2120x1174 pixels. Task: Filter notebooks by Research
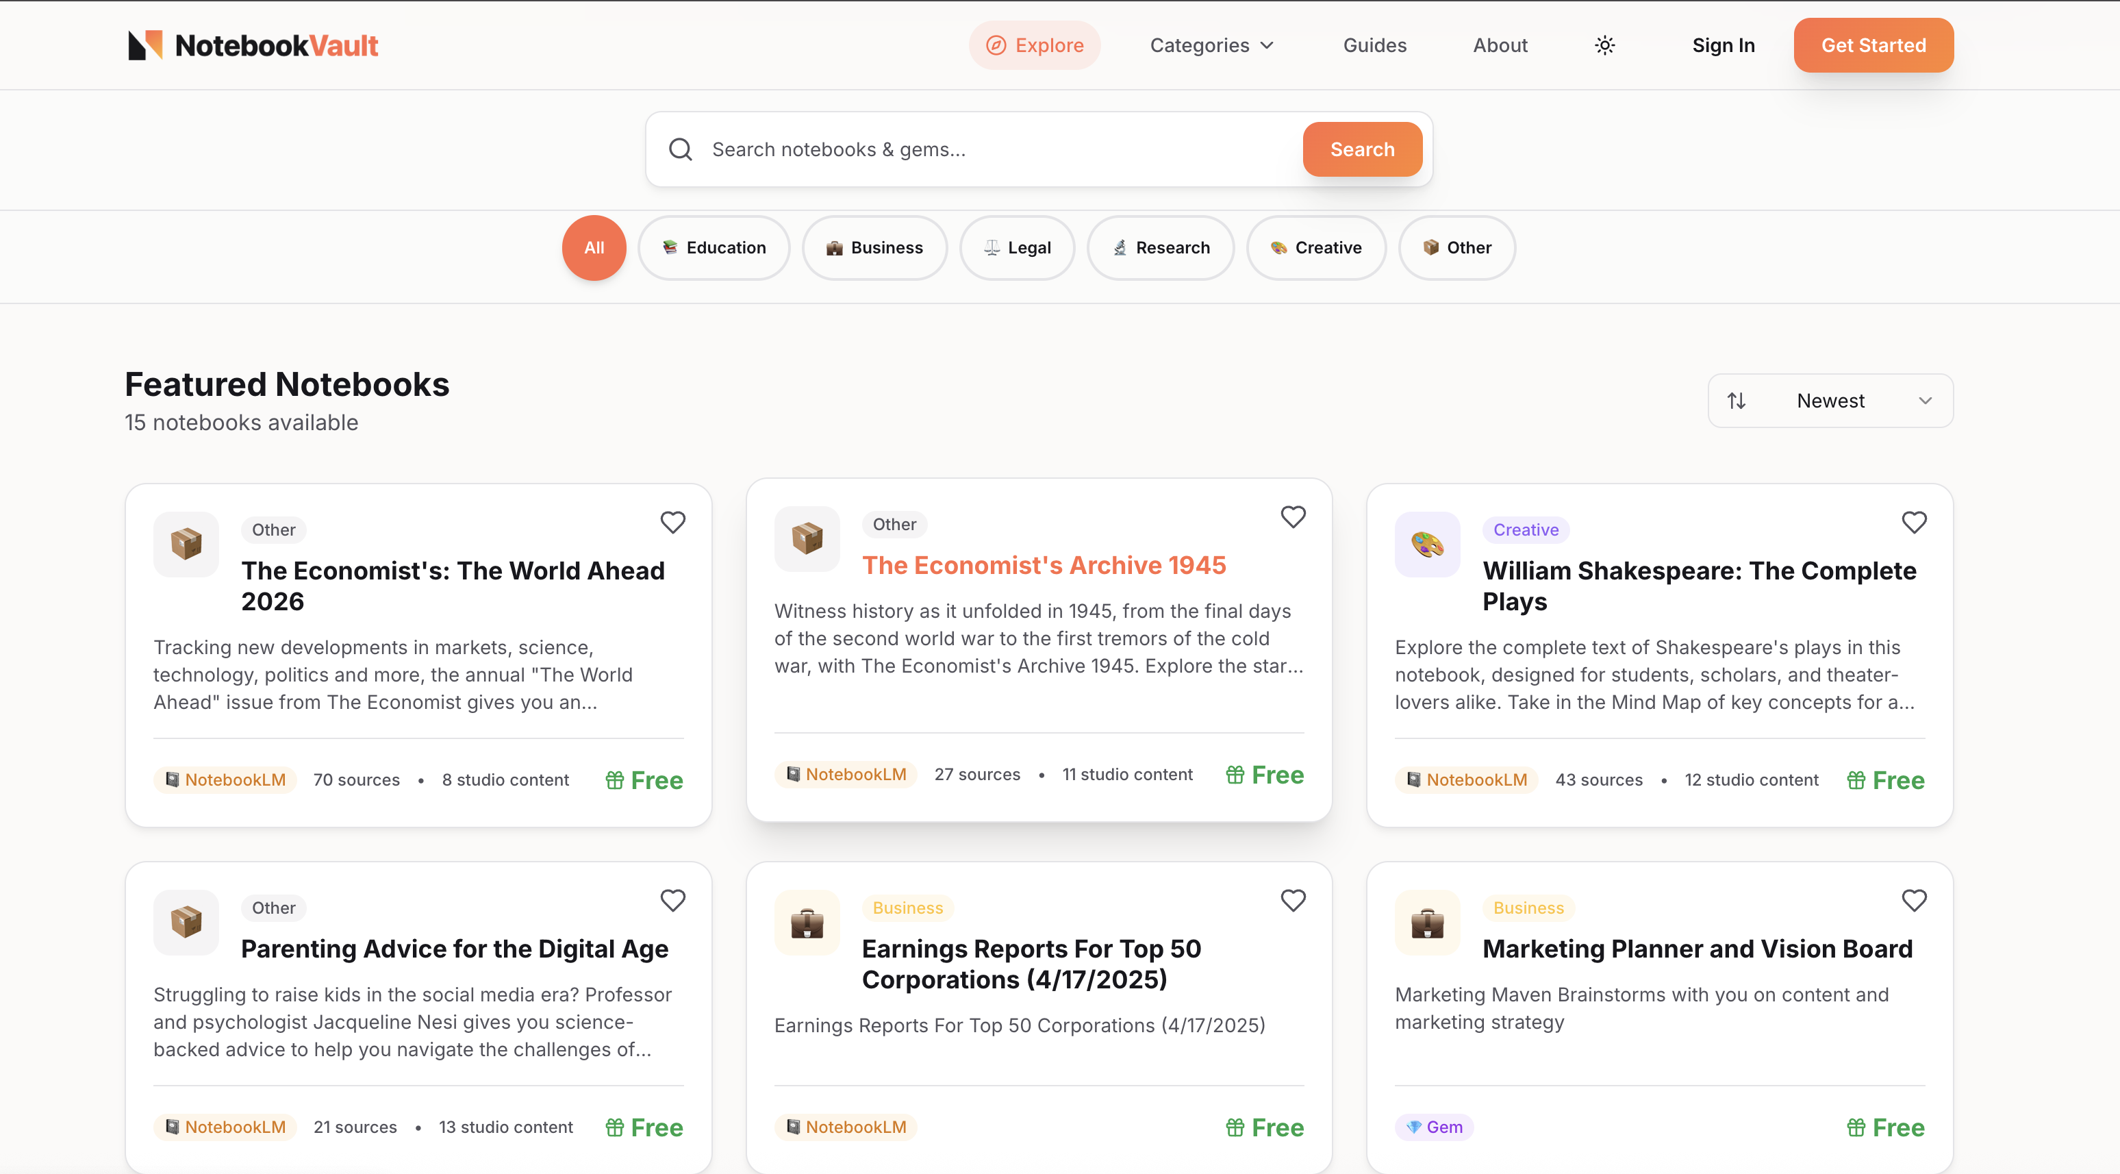coord(1161,248)
